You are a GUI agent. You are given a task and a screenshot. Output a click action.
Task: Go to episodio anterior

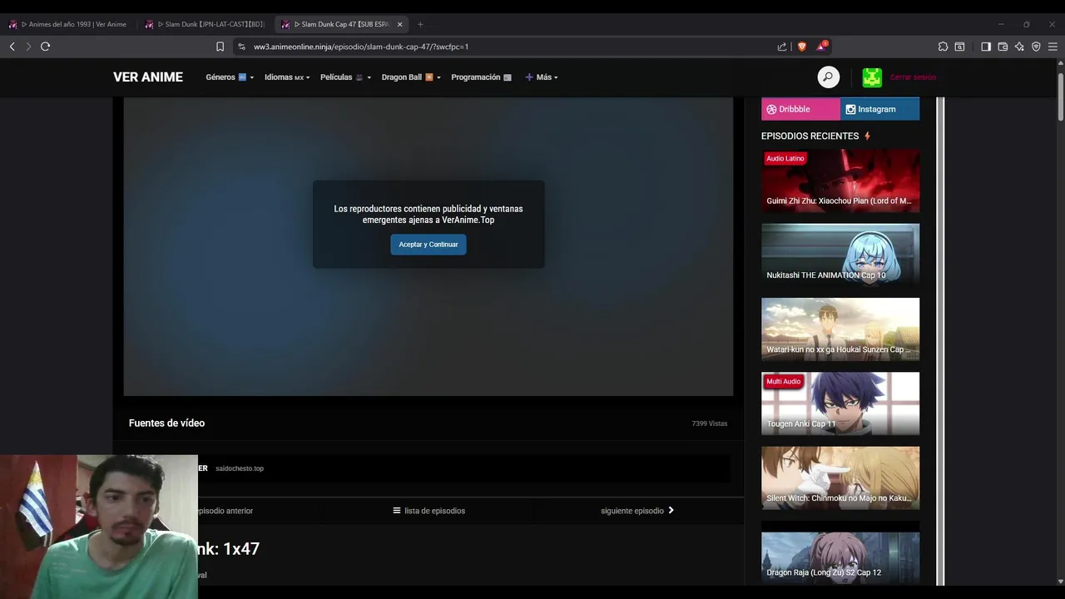(225, 511)
